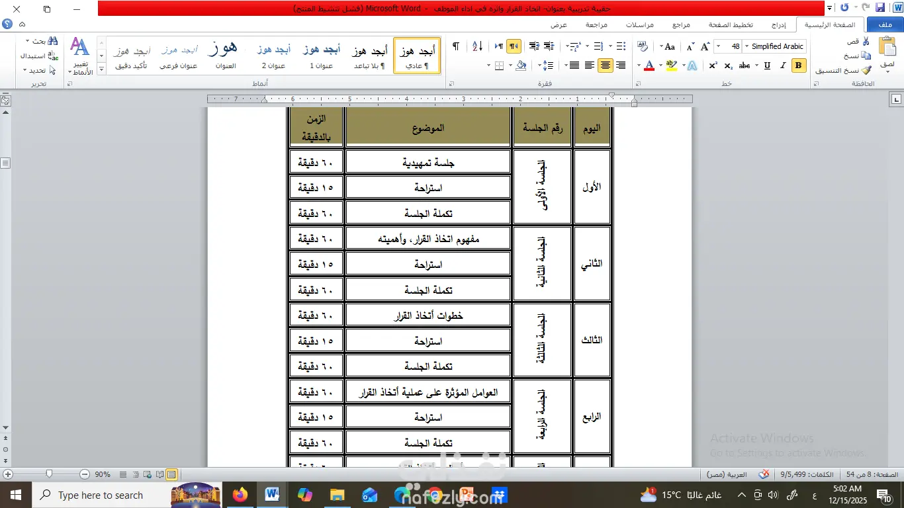Toggle left-to-right text direction

(x=498, y=46)
